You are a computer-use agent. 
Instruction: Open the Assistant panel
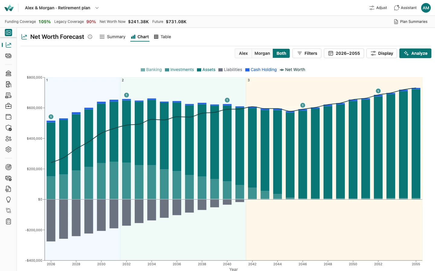coord(405,8)
